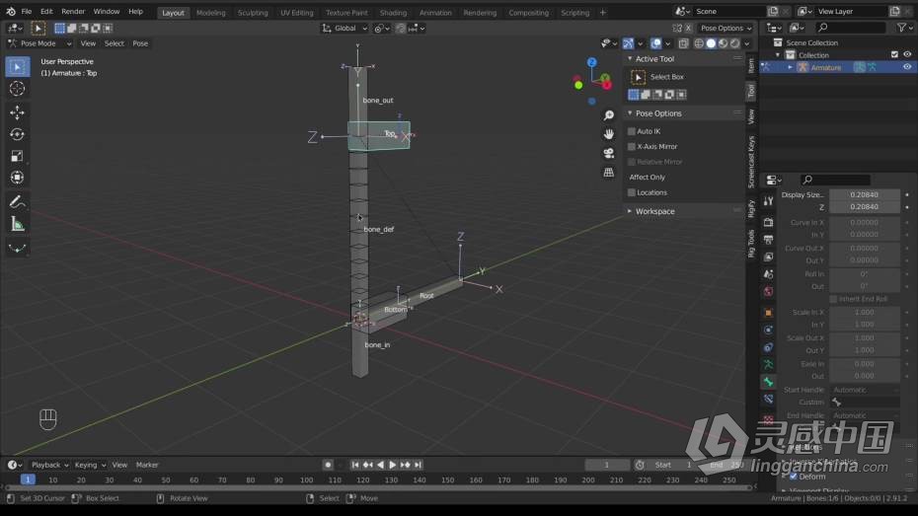The width and height of the screenshot is (918, 516).
Task: Choose the Select Box tool in toolbar
Action: pos(17,67)
